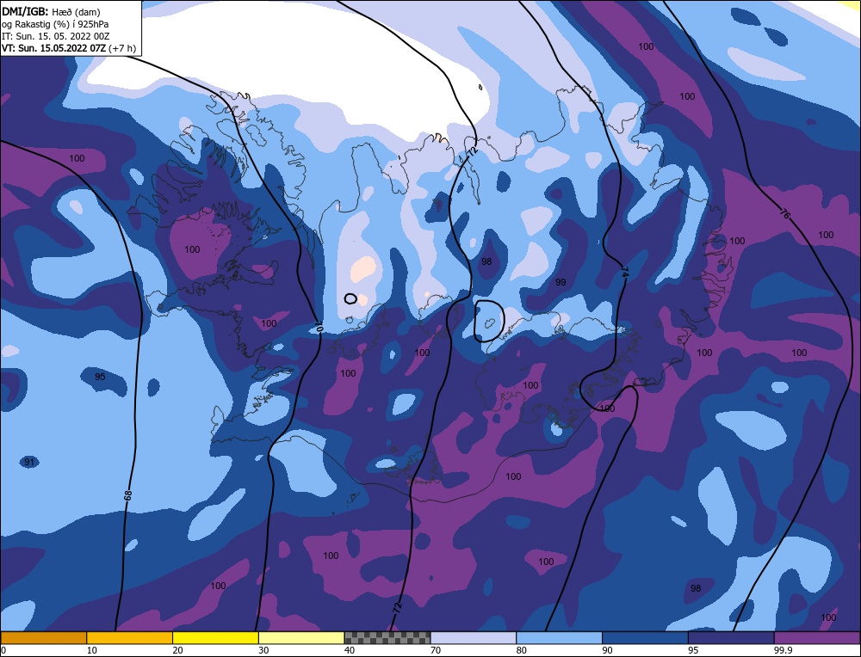Click the "95" humidity value on the map
The height and width of the screenshot is (657, 861).
(100, 377)
